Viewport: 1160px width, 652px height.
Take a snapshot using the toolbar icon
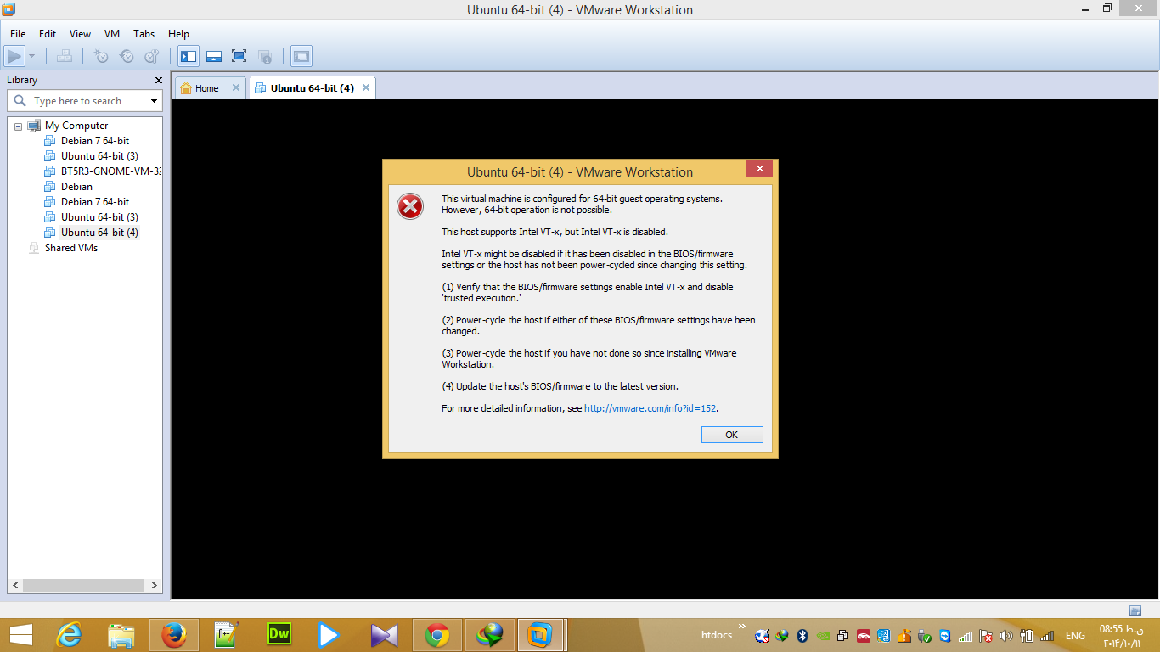pos(101,57)
